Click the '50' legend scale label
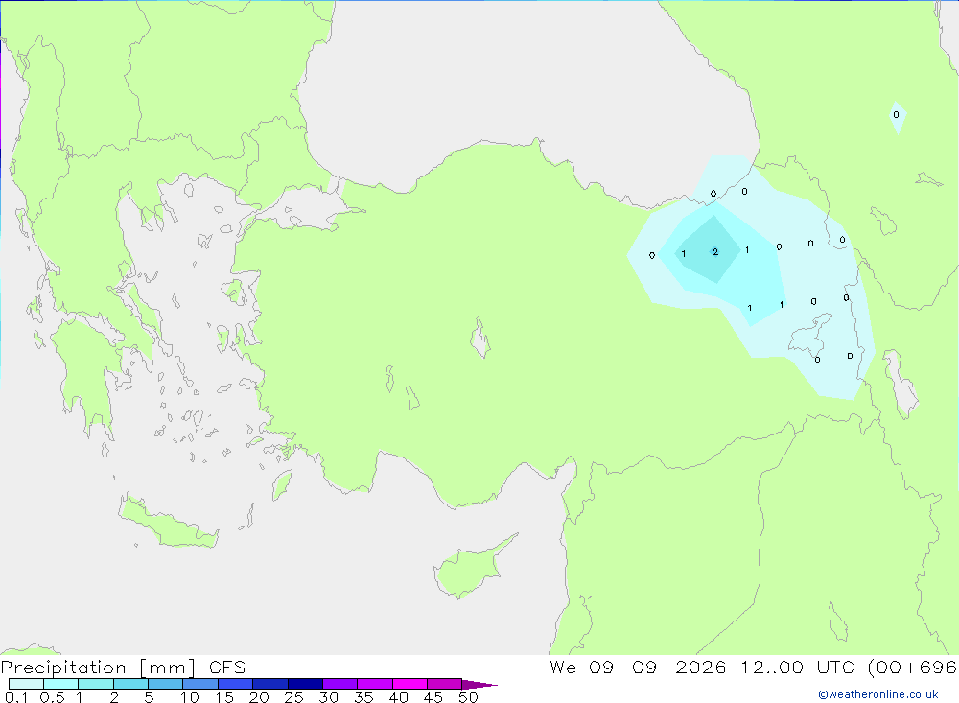 [x=468, y=697]
